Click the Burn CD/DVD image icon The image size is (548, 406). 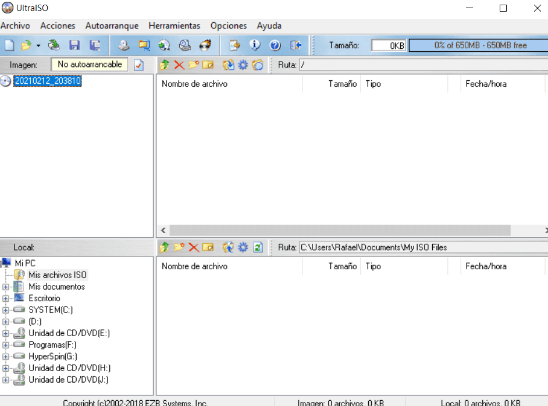205,45
